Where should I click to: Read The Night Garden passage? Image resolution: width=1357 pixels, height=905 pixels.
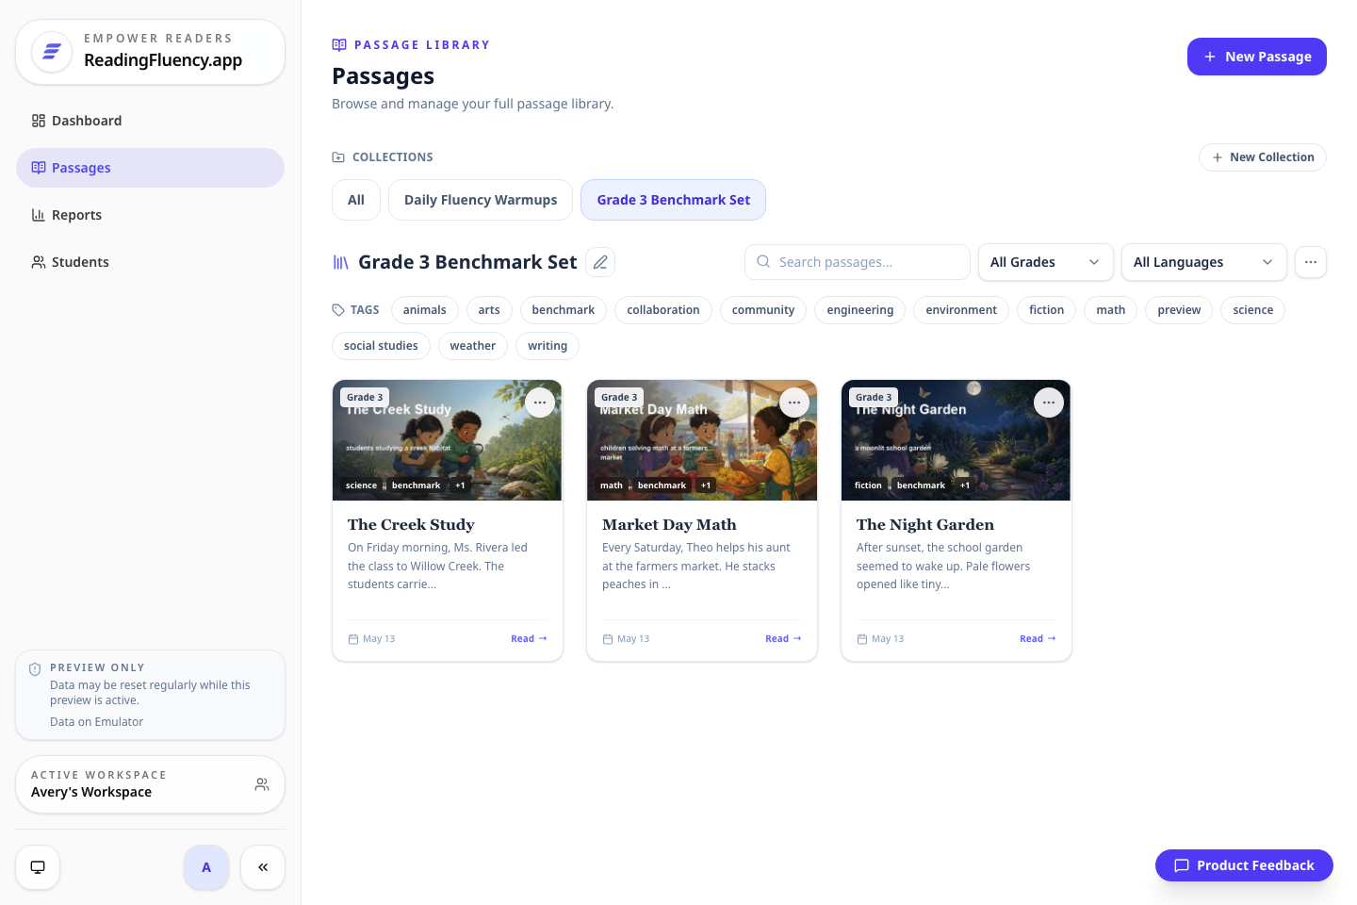point(1038,639)
